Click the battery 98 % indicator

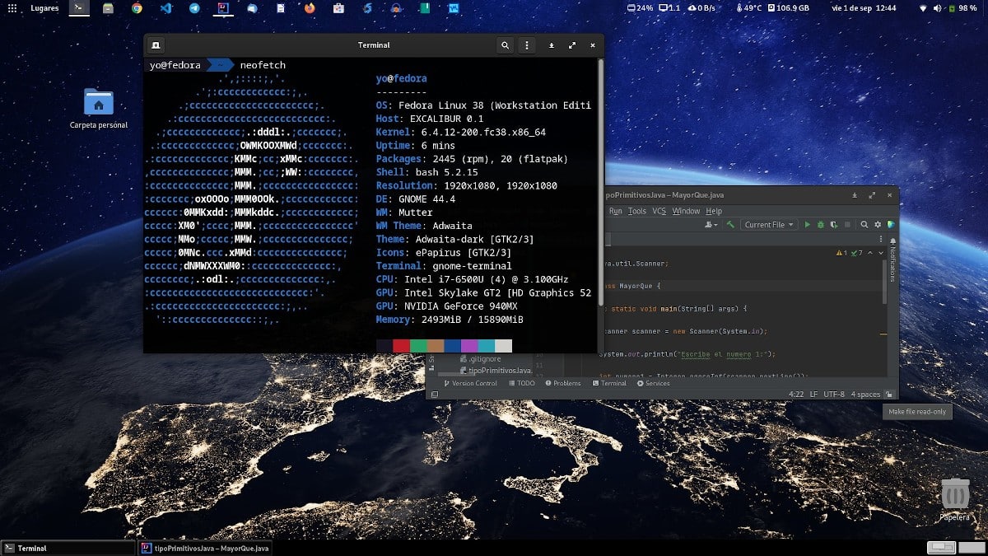tap(964, 8)
